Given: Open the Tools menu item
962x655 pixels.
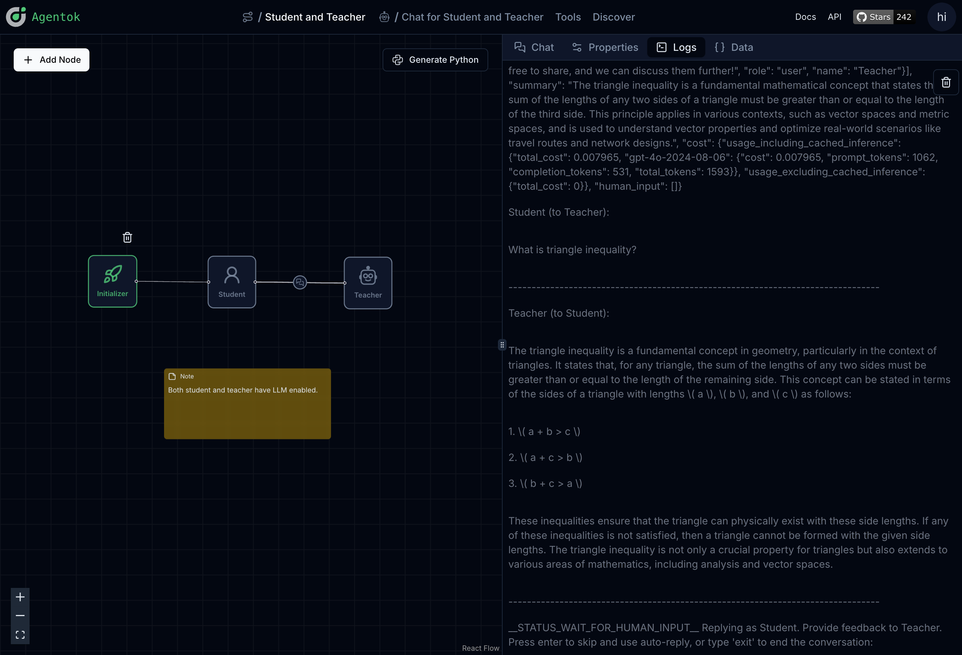Looking at the screenshot, I should tap(568, 17).
